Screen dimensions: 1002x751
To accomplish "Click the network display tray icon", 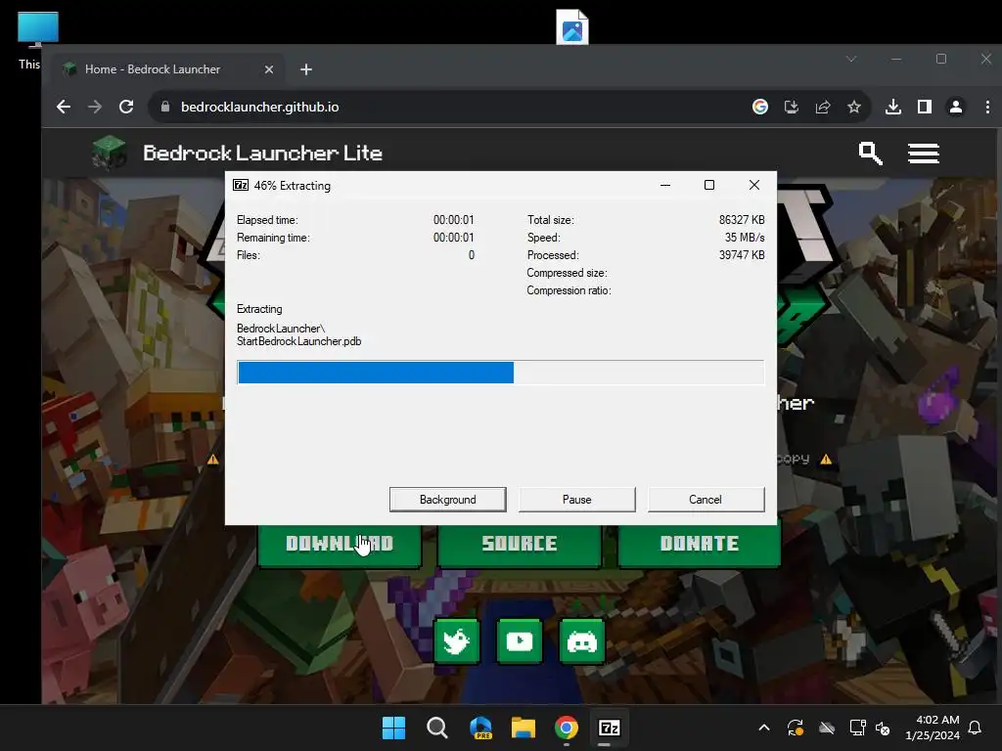I will pos(857,728).
